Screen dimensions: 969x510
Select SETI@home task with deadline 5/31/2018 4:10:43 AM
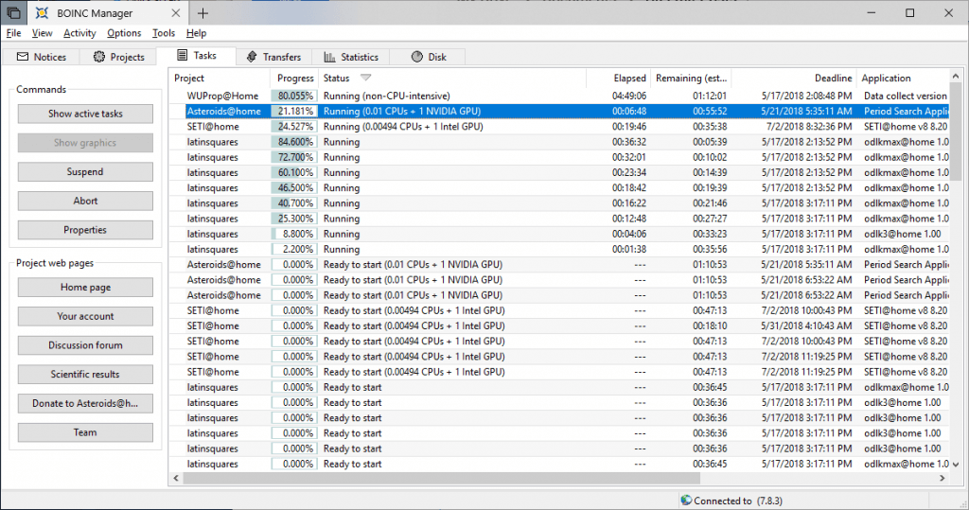point(559,325)
